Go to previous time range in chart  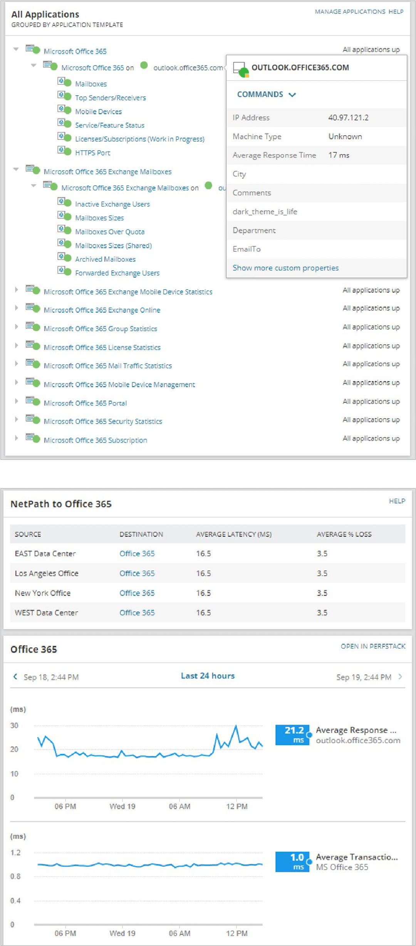coord(15,677)
